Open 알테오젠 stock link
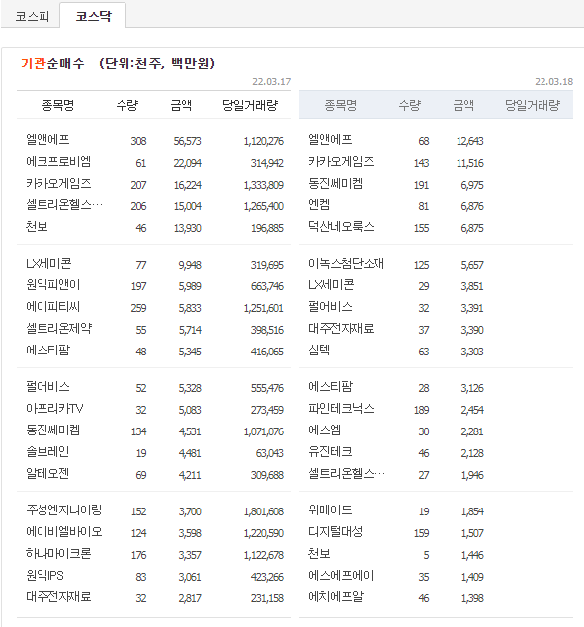Viewport: 584px width, 627px height. [47, 473]
